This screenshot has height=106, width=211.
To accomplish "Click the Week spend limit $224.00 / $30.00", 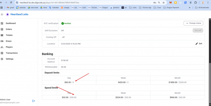I will 123,98.
